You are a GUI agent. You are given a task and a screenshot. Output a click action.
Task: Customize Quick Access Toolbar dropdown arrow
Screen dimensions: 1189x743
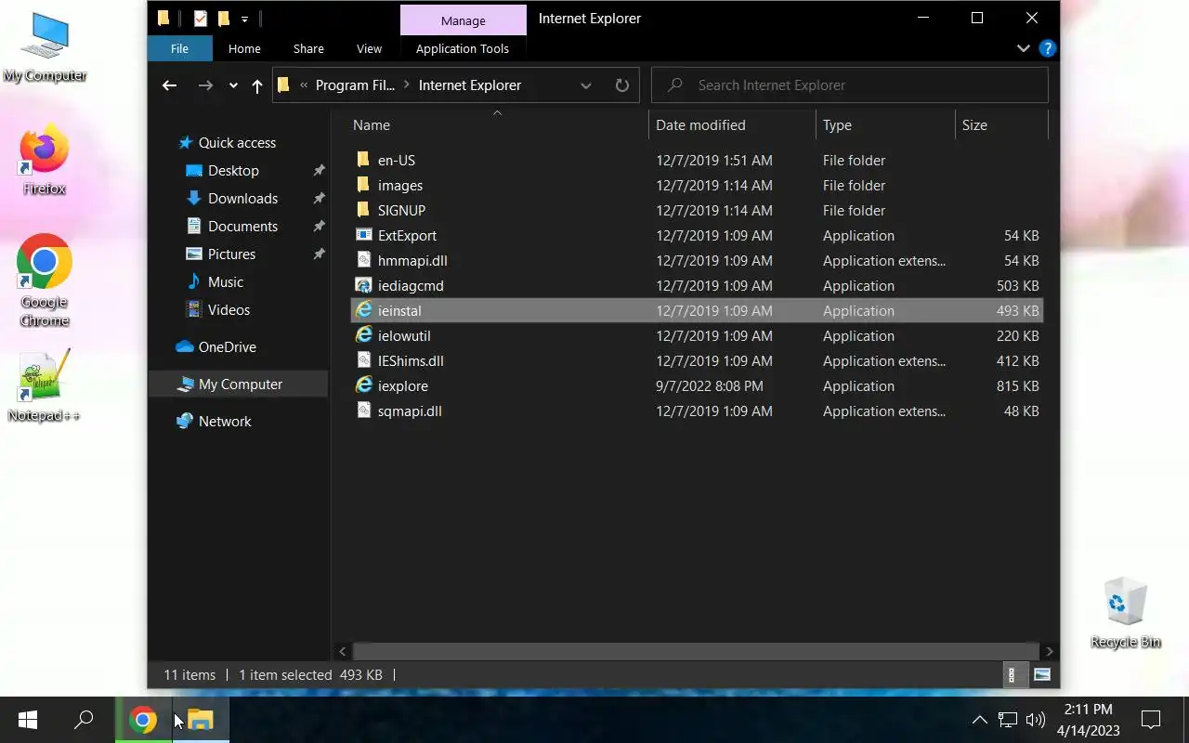click(245, 19)
